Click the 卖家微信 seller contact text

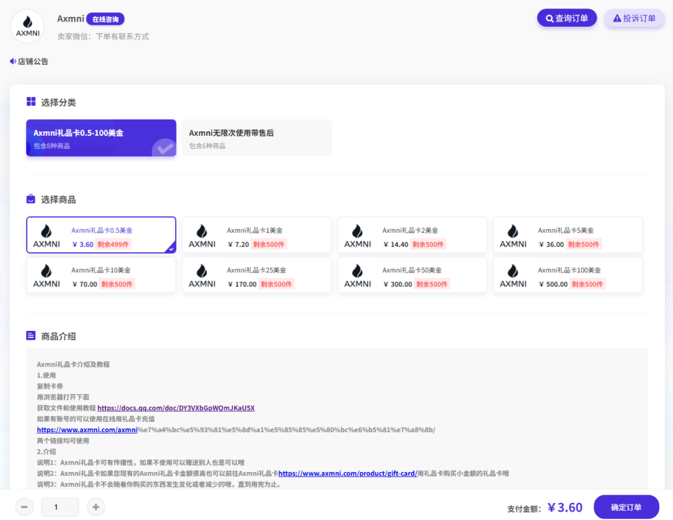click(x=103, y=36)
